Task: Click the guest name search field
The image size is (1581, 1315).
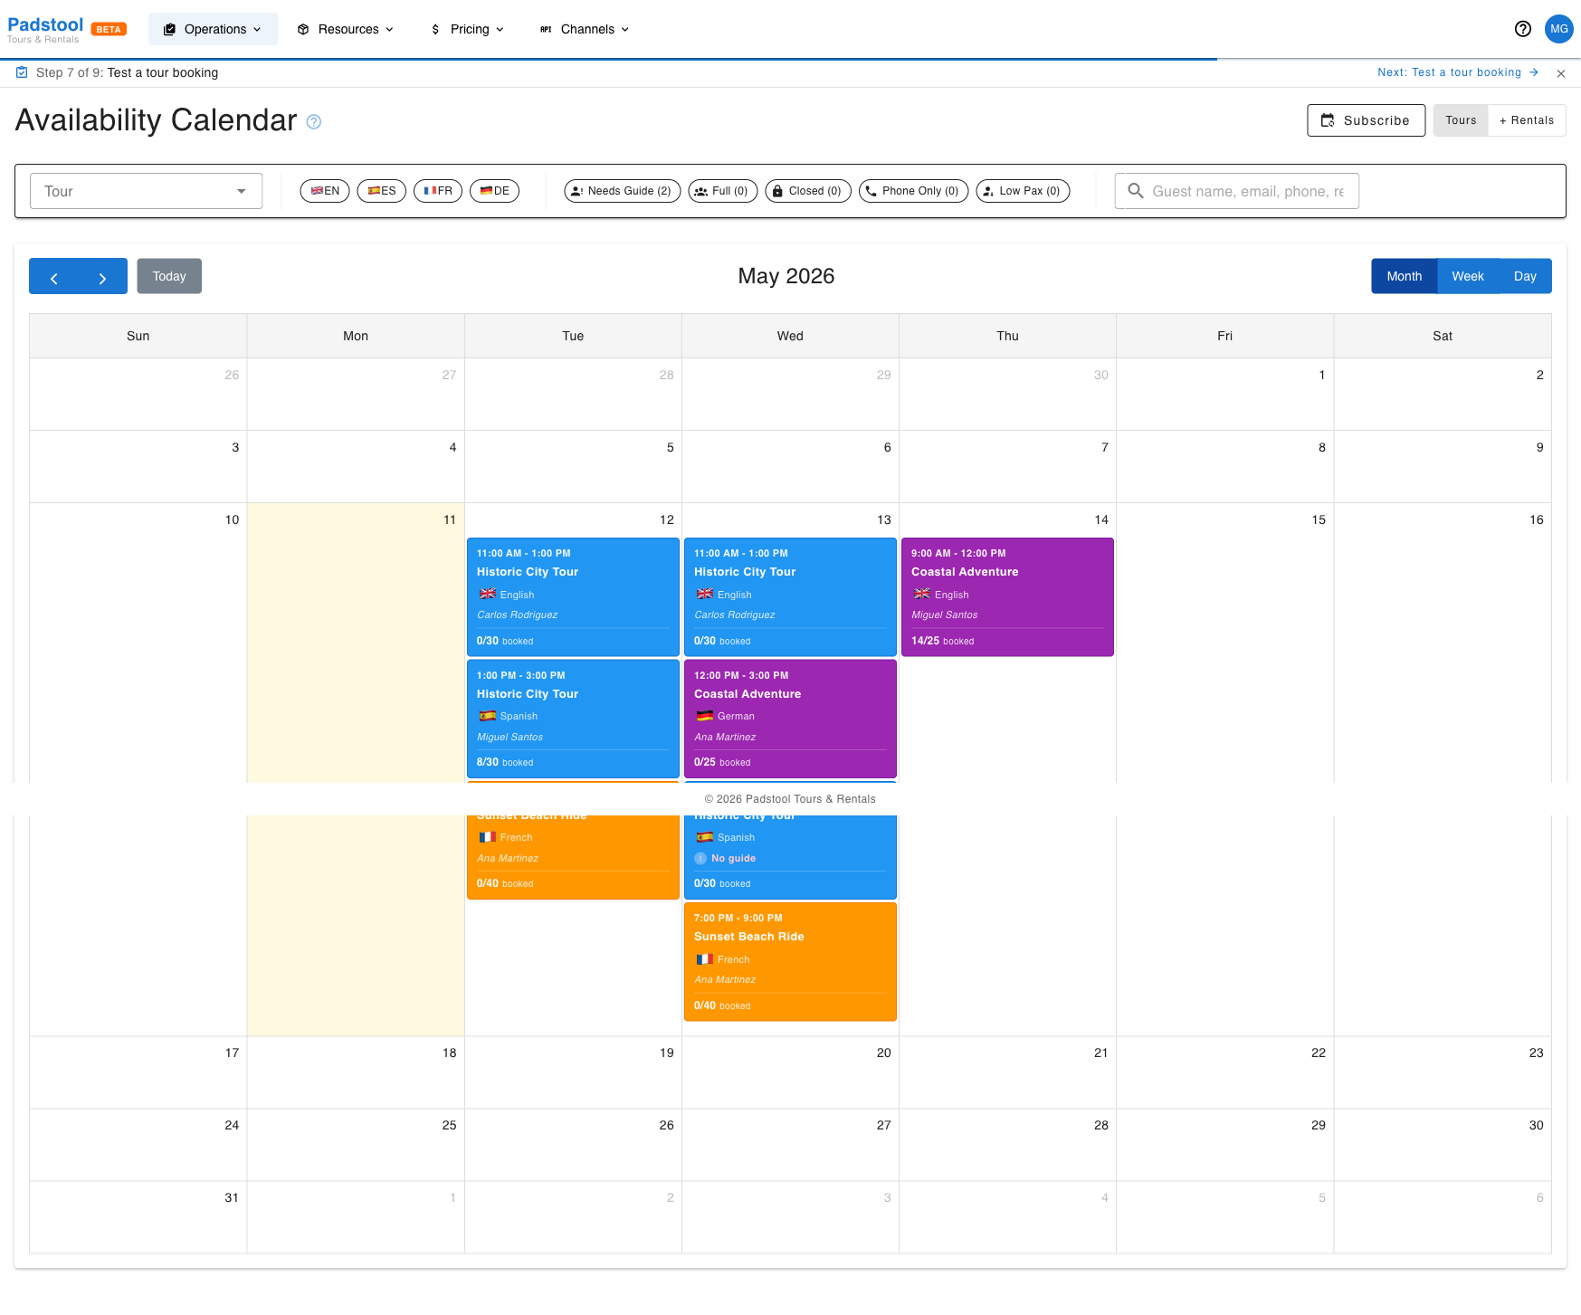Action: (x=1237, y=191)
